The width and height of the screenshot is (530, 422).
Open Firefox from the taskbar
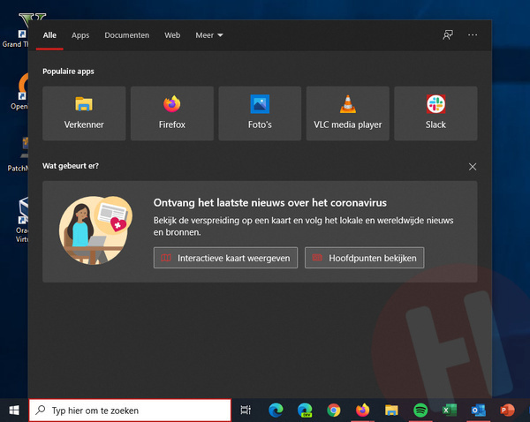click(363, 411)
